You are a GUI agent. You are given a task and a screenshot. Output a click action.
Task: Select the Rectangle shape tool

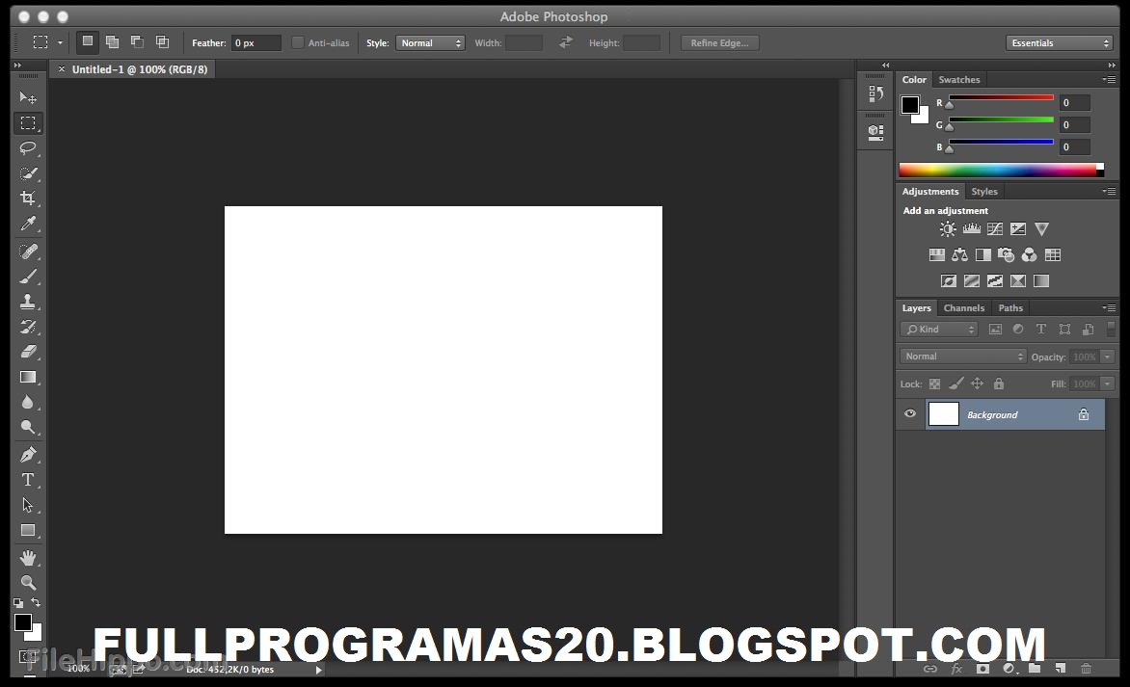tap(28, 530)
